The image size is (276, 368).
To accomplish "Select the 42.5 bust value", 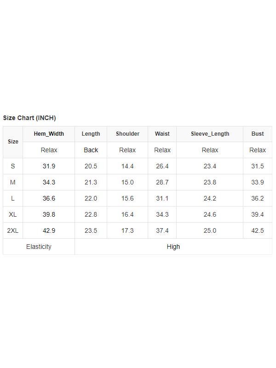I will [258, 230].
